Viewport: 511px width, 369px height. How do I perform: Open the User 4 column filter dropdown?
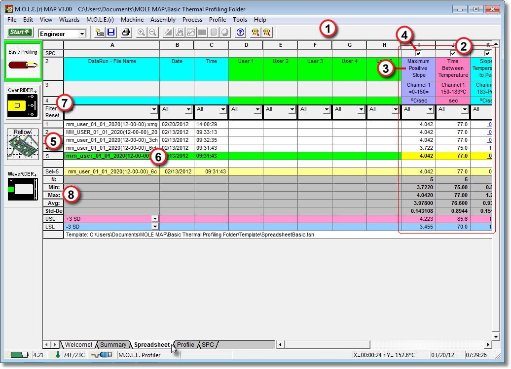click(361, 110)
